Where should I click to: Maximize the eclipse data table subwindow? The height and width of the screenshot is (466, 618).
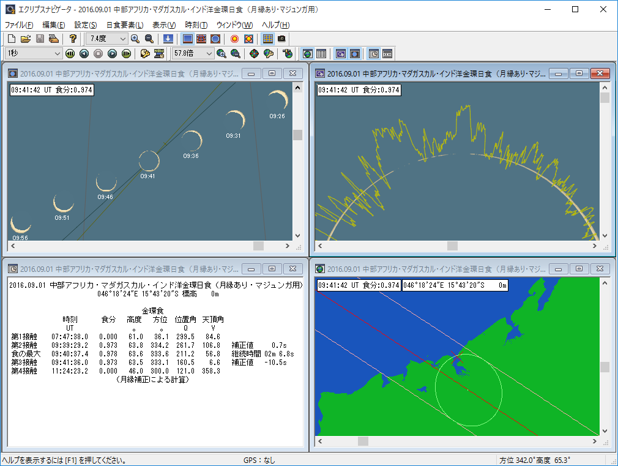pos(272,269)
